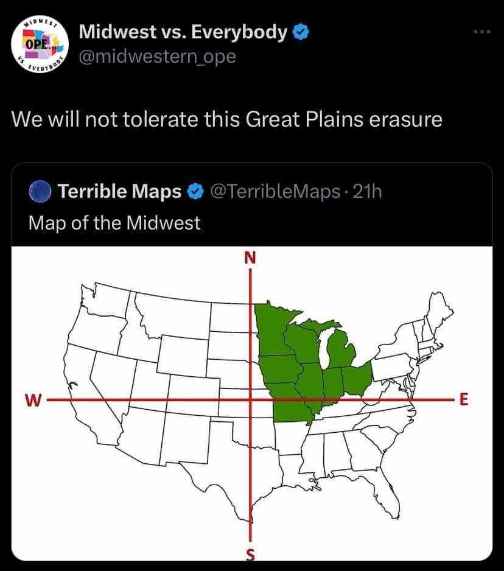Click the blue verified badge beside Midwest vs. Everybody

(x=301, y=32)
